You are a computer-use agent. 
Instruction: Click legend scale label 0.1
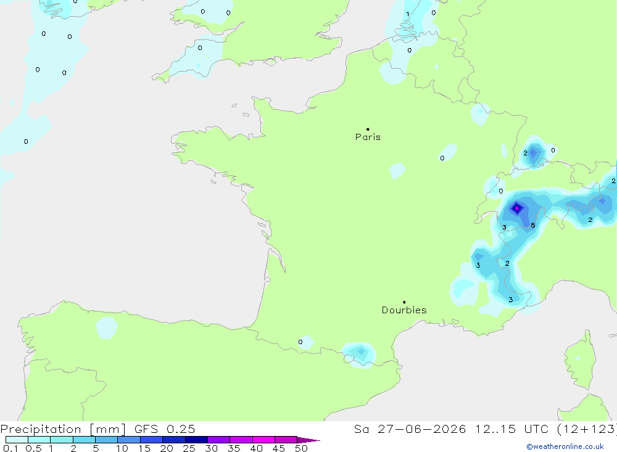[x=10, y=448]
